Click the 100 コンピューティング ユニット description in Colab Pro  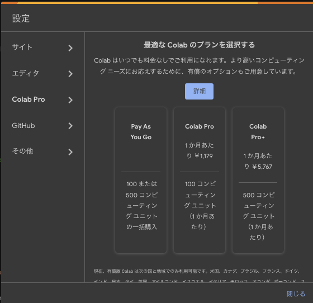200,205
